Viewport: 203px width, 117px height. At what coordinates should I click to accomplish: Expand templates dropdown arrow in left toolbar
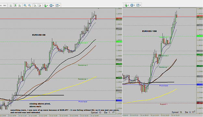point(59,6)
